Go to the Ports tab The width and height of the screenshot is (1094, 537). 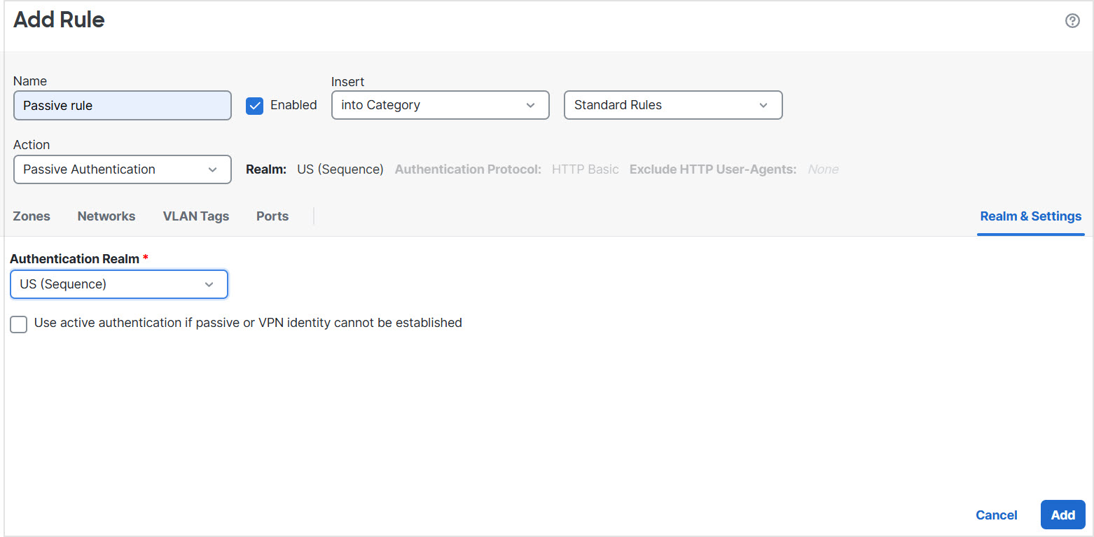click(x=272, y=216)
